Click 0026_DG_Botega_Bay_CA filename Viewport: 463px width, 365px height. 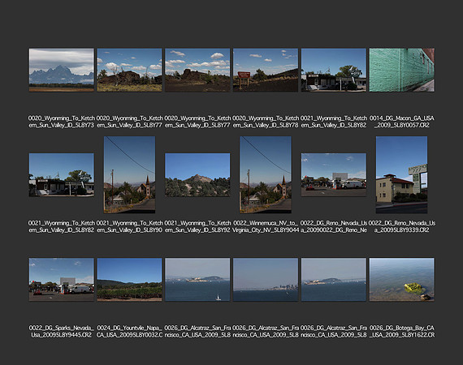(402, 332)
